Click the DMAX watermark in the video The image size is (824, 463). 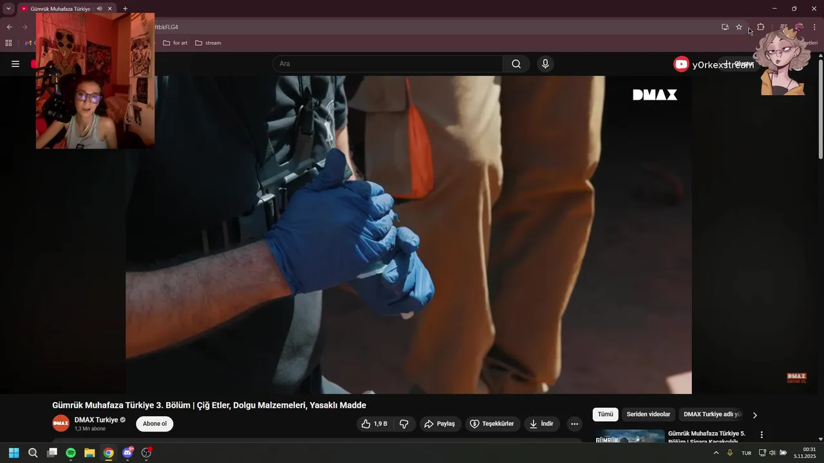(655, 95)
